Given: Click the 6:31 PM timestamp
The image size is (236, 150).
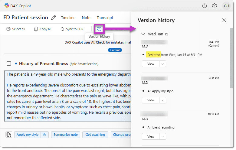Looking at the screenshot, I should pyautogui.click(x=214, y=78).
